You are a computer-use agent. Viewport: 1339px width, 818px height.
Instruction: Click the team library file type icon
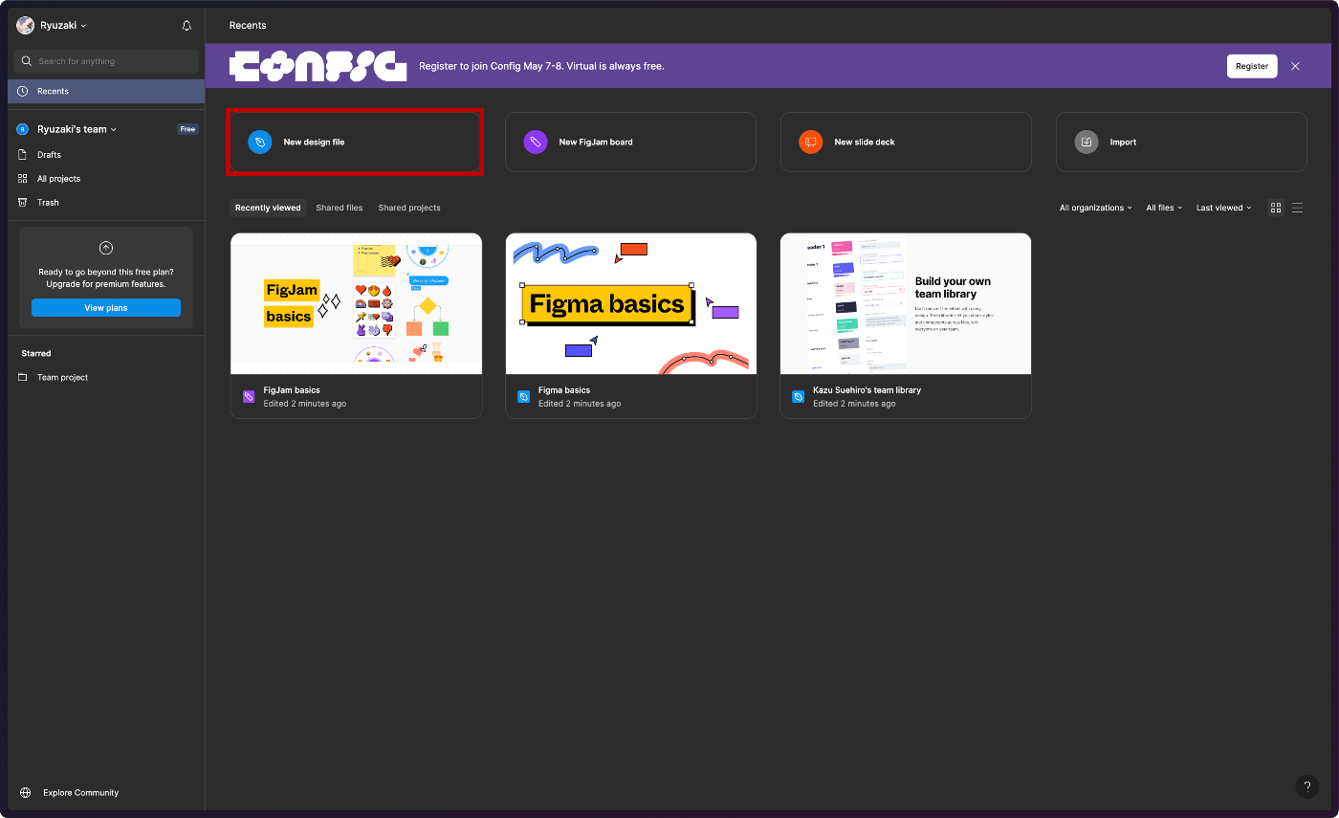pyautogui.click(x=798, y=396)
